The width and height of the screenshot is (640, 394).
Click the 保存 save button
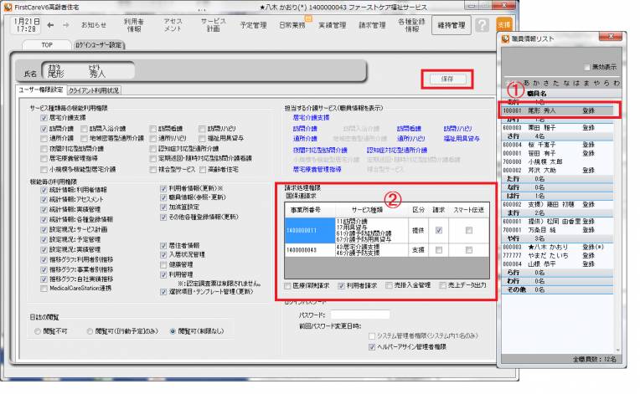[x=446, y=79]
